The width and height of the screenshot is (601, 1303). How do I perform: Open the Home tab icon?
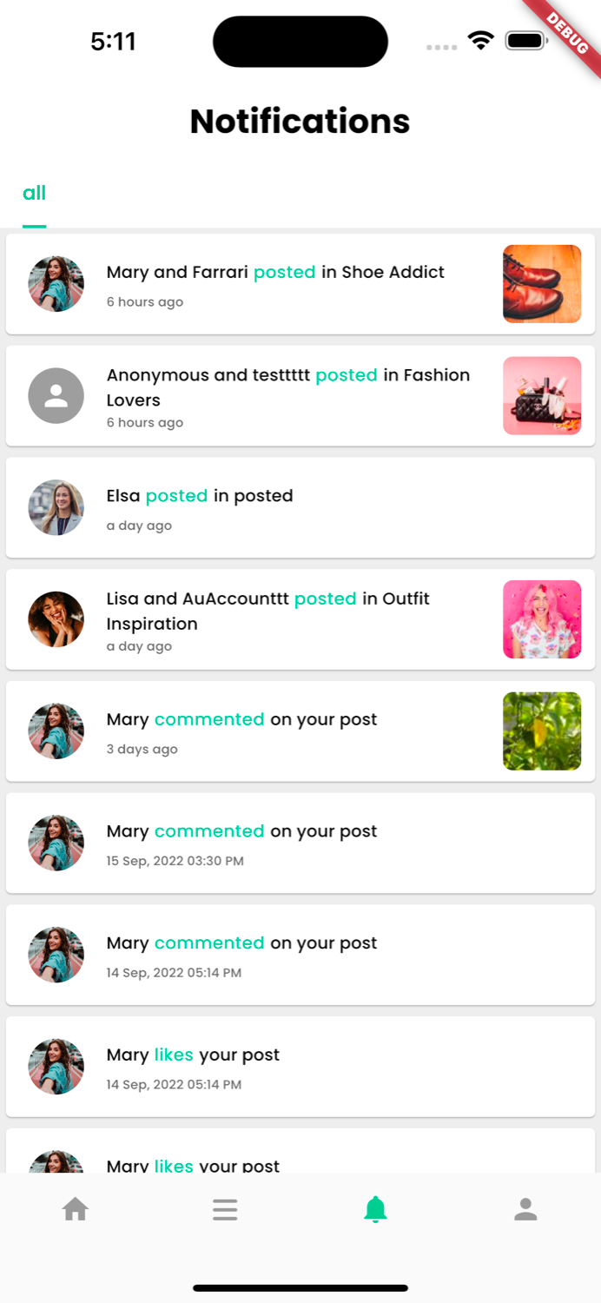75,1209
